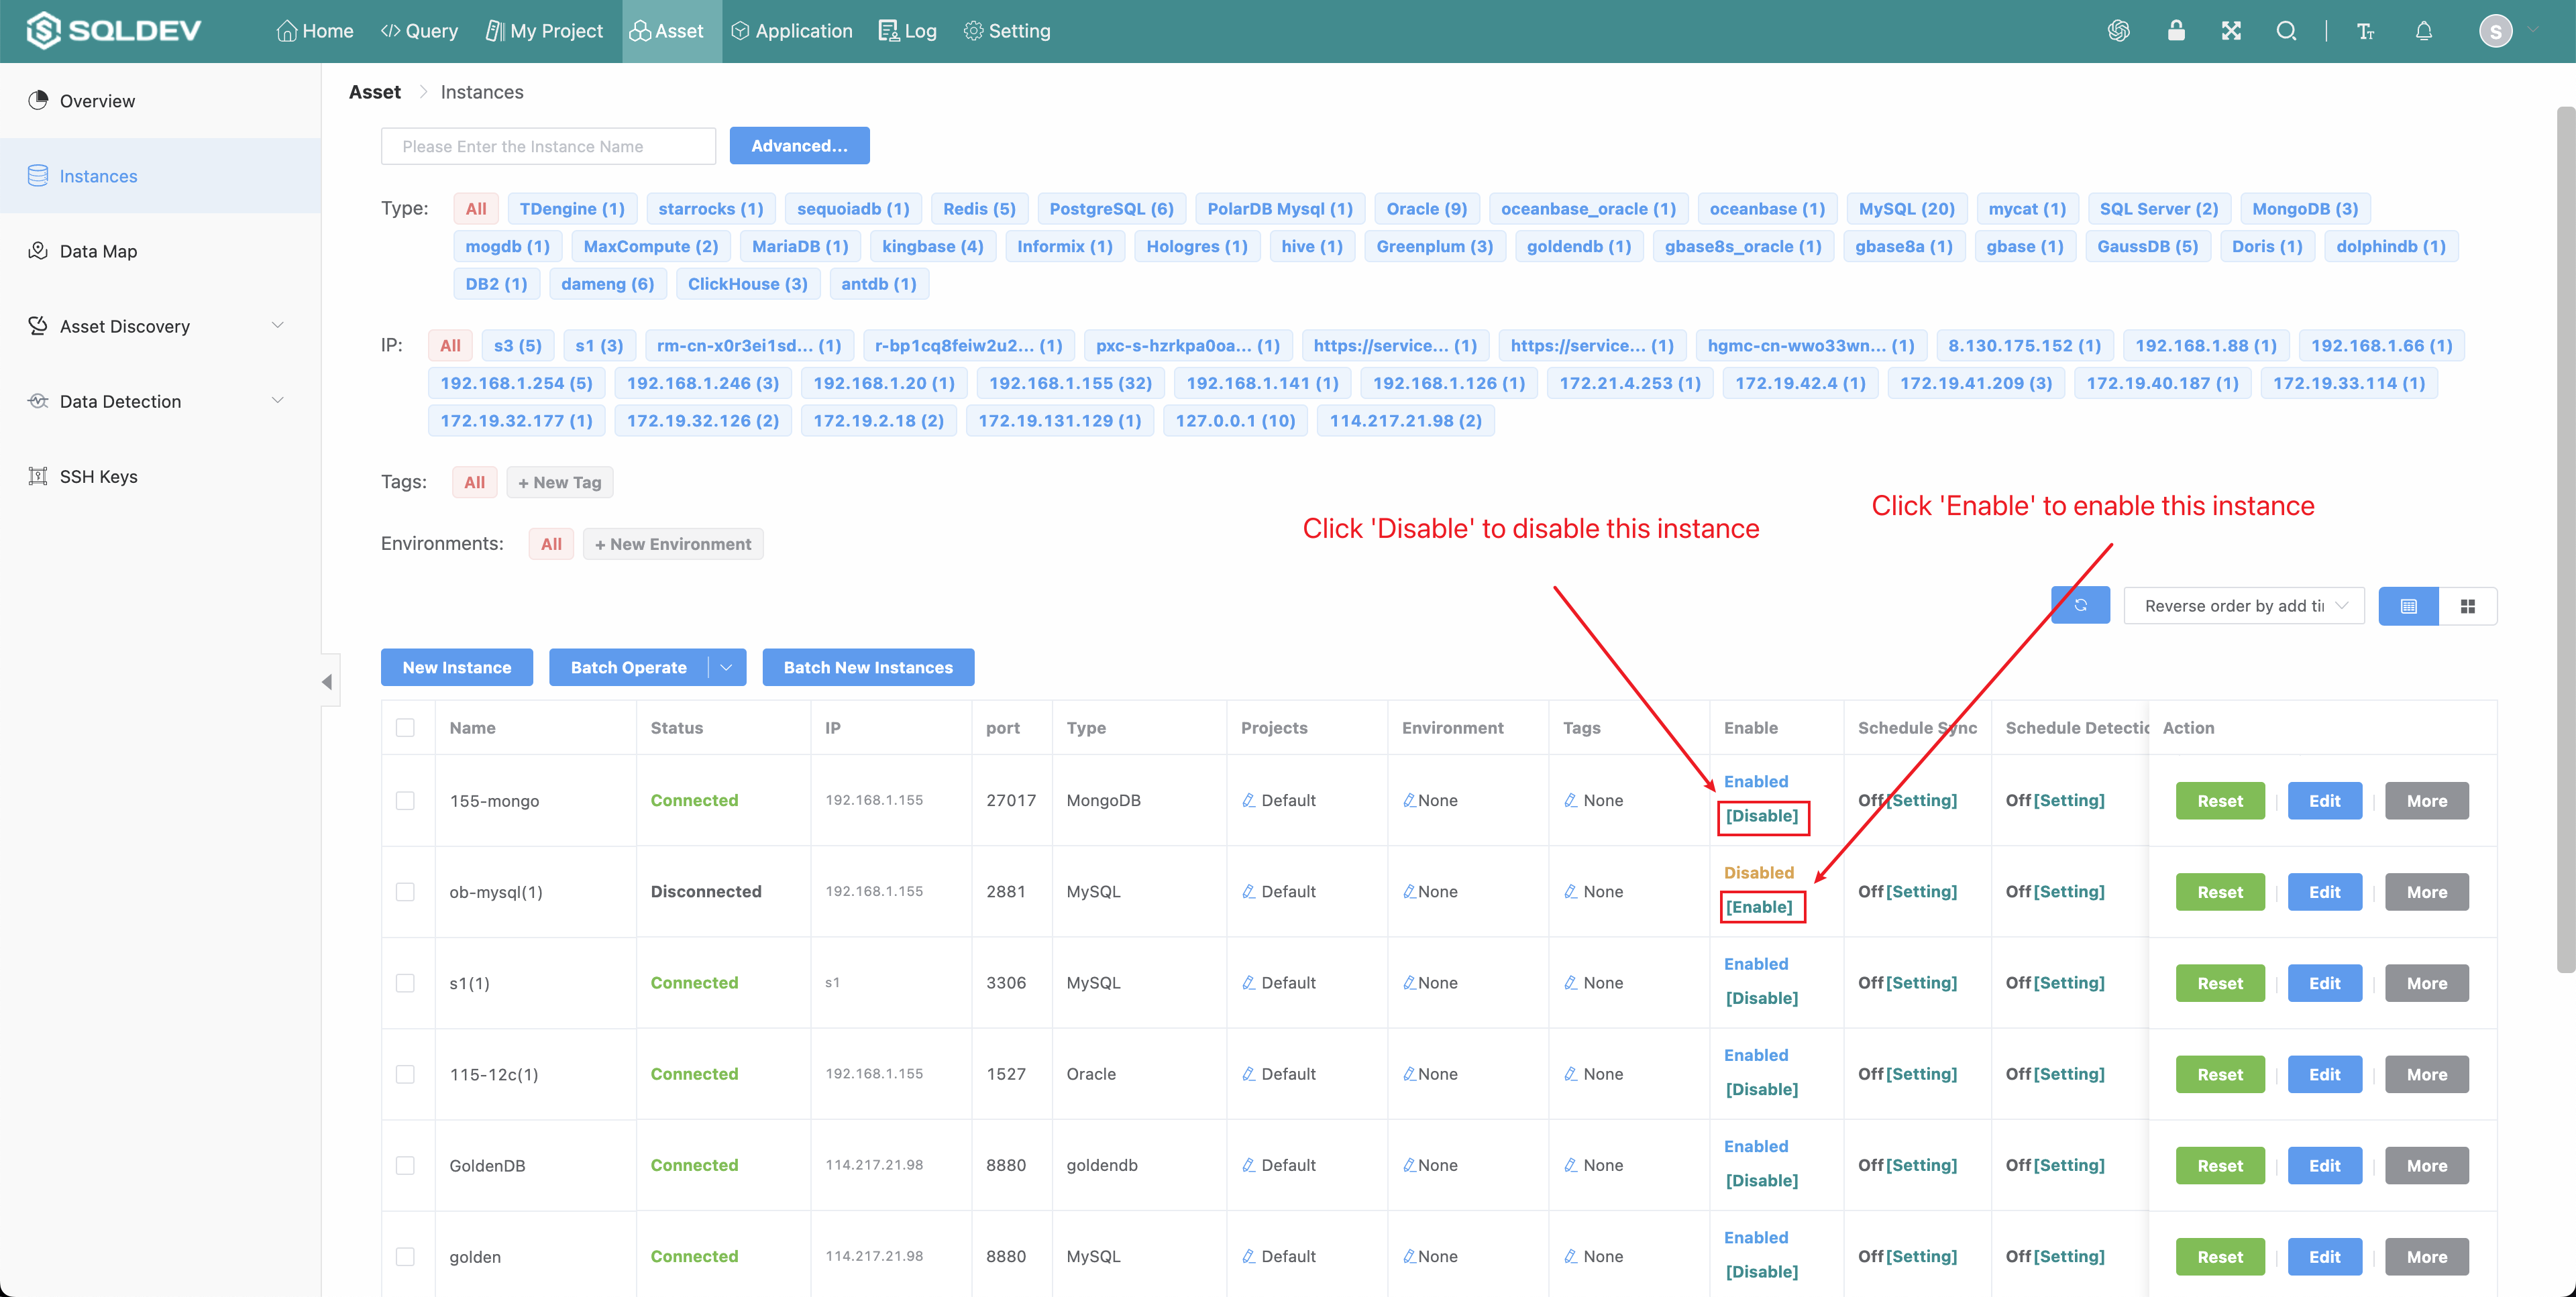
Task: Check the ob-mysql(1) row checkbox
Action: point(405,891)
